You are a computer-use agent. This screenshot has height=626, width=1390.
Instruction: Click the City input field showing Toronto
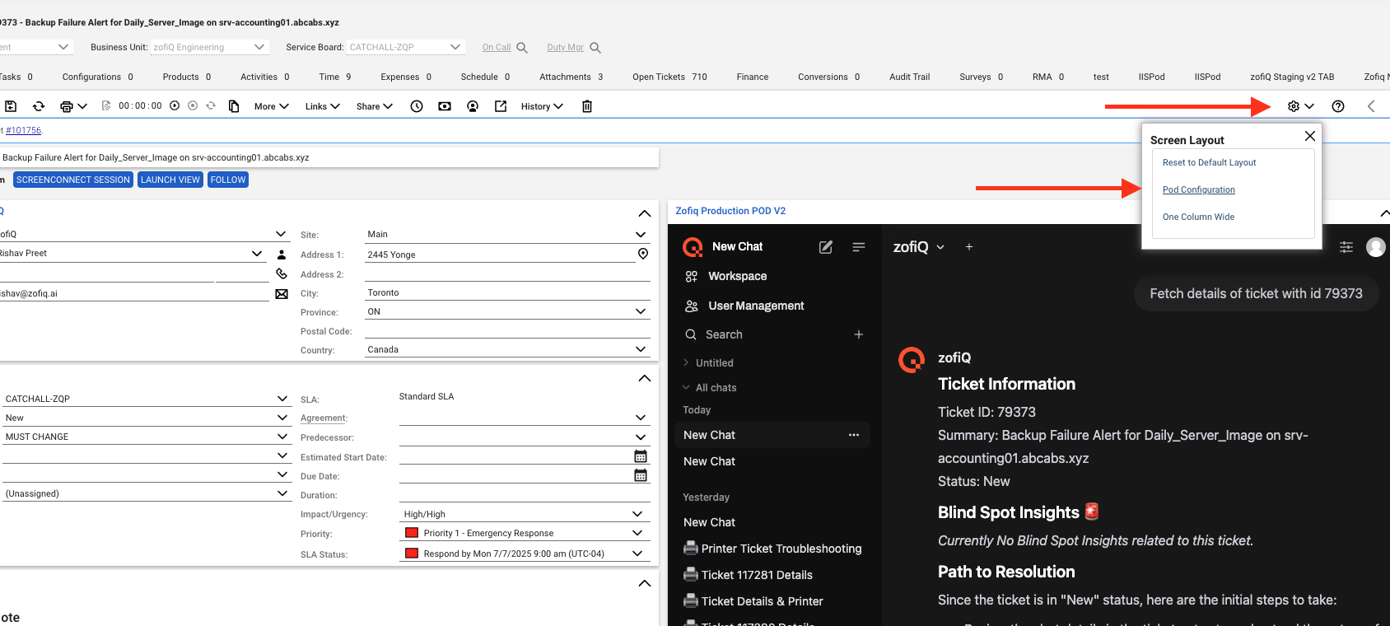(508, 292)
